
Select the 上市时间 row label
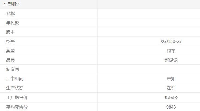[x=15, y=79]
